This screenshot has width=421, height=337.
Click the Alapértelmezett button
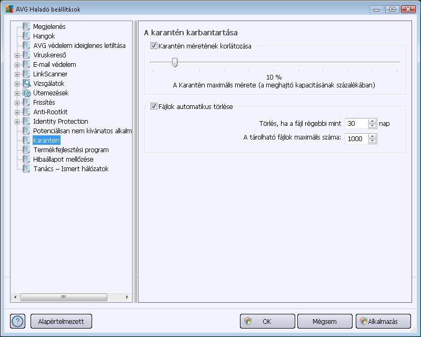click(61, 321)
